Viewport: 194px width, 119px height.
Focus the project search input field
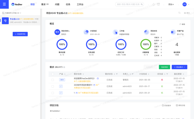(129, 5)
